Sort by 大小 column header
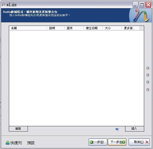The image size is (153, 149). click(x=112, y=28)
